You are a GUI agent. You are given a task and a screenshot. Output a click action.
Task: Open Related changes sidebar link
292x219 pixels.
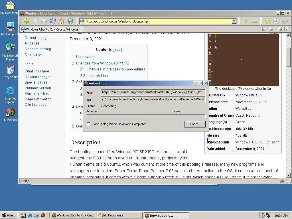[38, 77]
